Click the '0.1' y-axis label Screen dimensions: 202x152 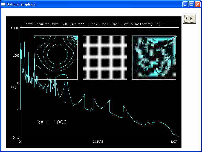pyautogui.click(x=16, y=138)
